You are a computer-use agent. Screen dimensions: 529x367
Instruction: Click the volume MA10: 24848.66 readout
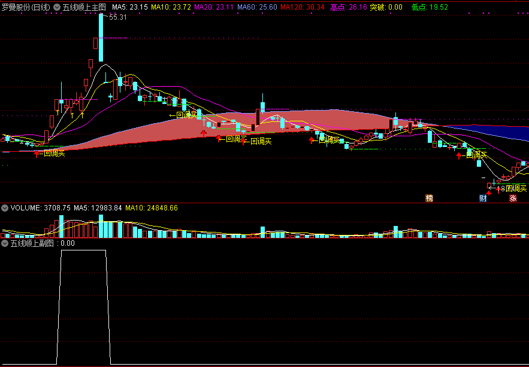point(152,208)
